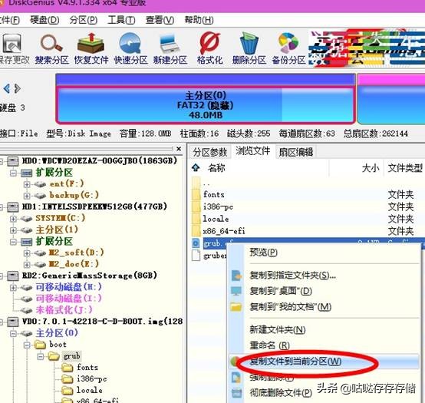The image size is (425, 403).
Task: Expand the backup(G:) partition node
Action: point(27,196)
